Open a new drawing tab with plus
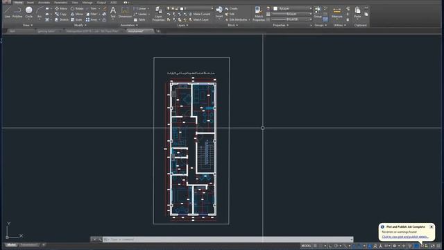Screen dimensions: 444x250 158,31
